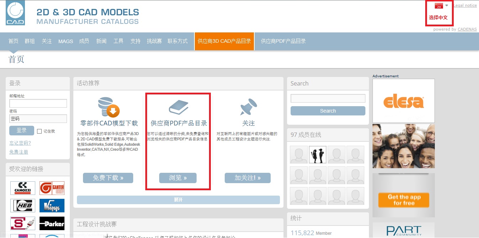Click the Camozzi logo link
Viewport: 479px width, 238px height.
coord(23,188)
